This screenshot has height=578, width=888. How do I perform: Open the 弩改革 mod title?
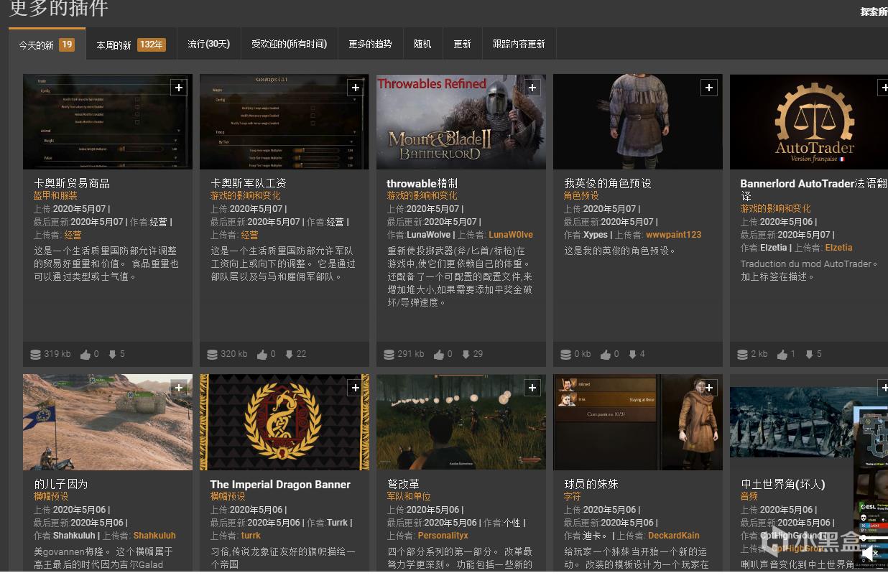point(403,484)
